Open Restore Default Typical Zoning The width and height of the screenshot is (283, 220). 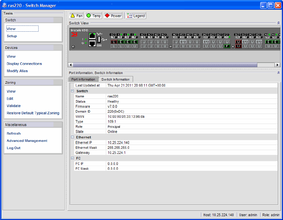(x=33, y=113)
